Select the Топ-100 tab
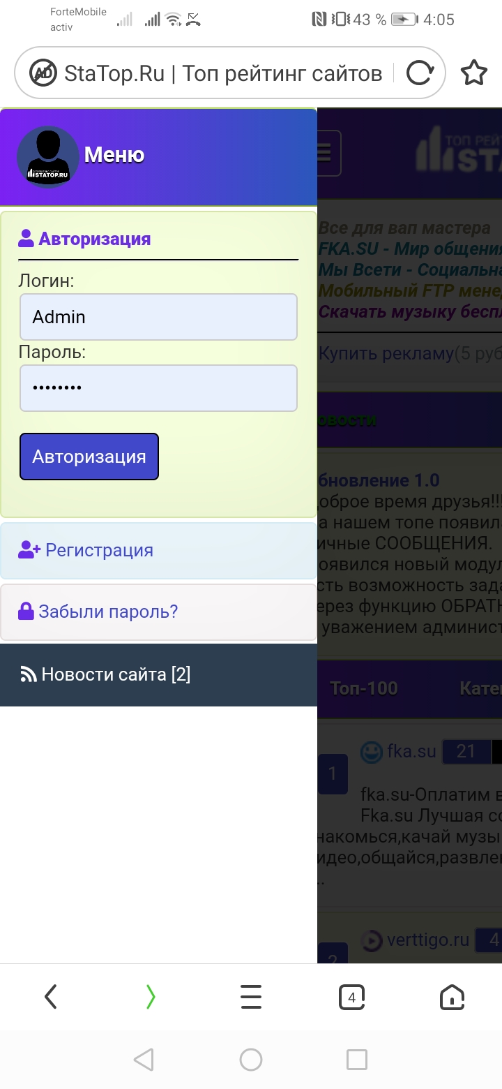The image size is (502, 1089). click(x=364, y=688)
